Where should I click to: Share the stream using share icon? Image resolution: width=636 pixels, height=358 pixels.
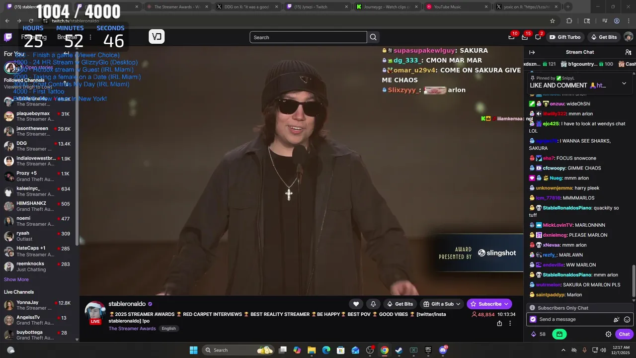click(499, 323)
